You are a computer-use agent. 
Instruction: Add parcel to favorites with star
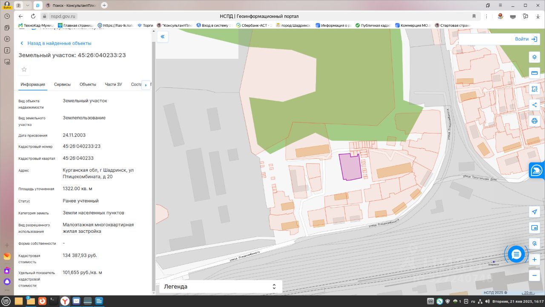point(24,70)
